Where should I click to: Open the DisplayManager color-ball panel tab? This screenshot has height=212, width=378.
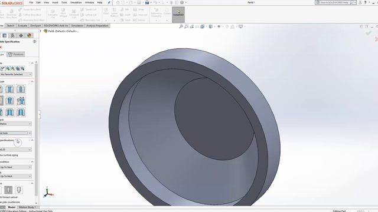point(29,35)
